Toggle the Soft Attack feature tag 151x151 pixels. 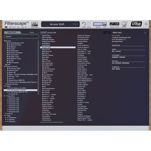(x=118, y=63)
